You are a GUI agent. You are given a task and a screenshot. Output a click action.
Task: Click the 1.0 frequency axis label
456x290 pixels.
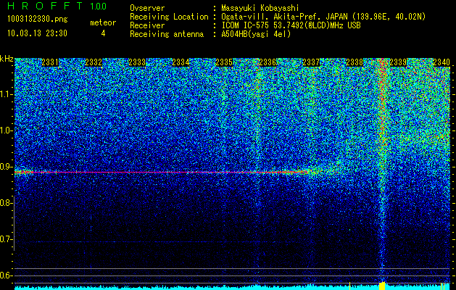6,130
